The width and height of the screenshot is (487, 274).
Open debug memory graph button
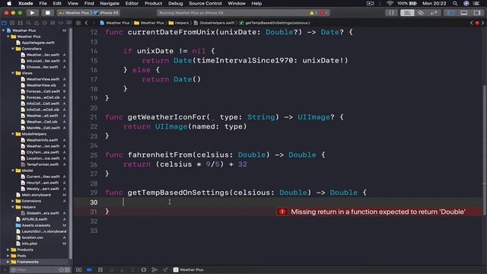tap(154, 269)
